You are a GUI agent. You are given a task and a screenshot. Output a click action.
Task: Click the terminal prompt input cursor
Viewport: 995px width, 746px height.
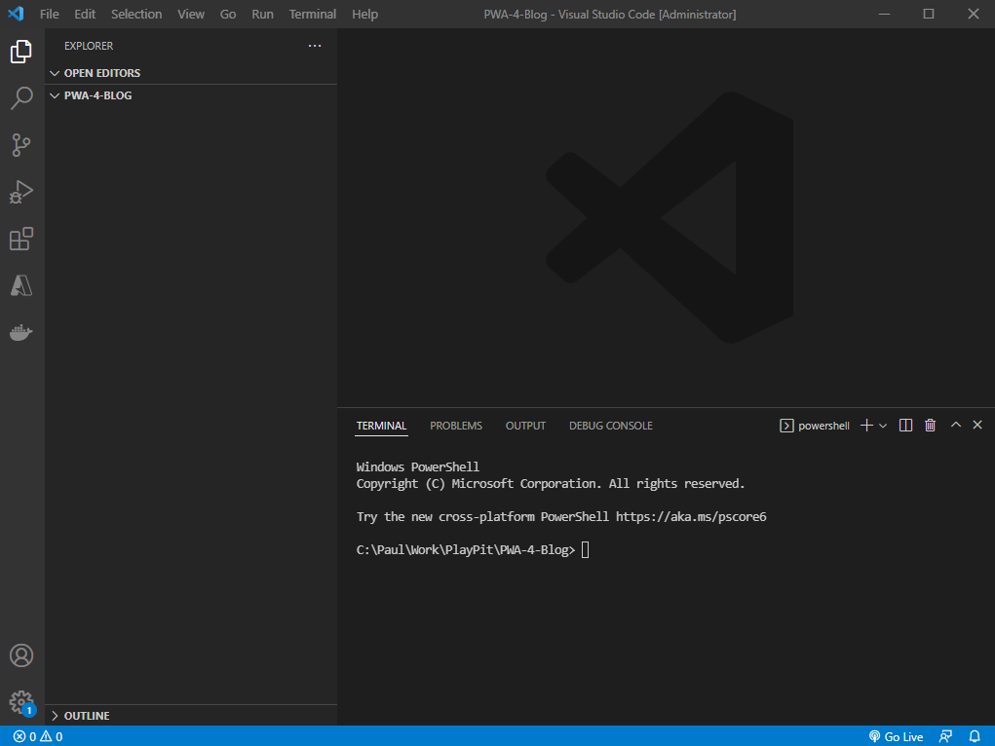[x=585, y=549]
